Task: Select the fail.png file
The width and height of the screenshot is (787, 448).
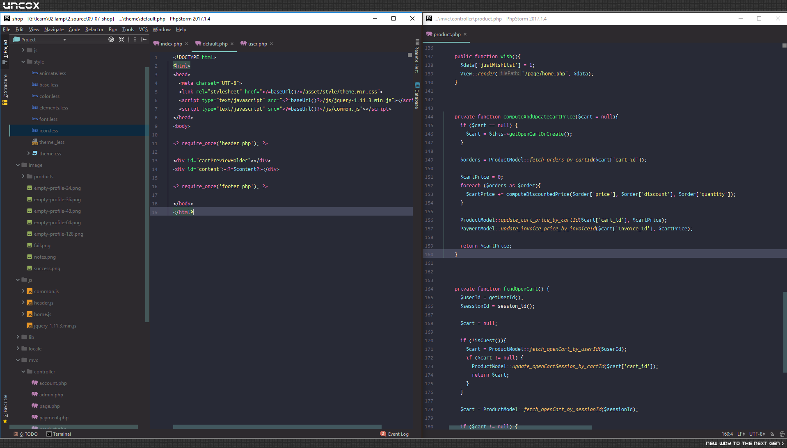Action: pyautogui.click(x=42, y=246)
